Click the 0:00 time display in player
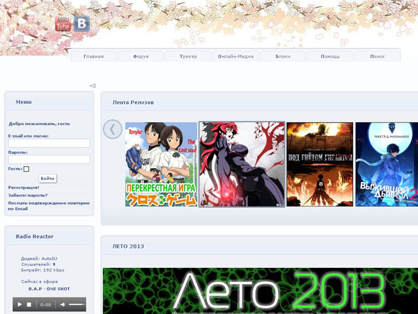This screenshot has height=314, width=418. click(x=45, y=305)
